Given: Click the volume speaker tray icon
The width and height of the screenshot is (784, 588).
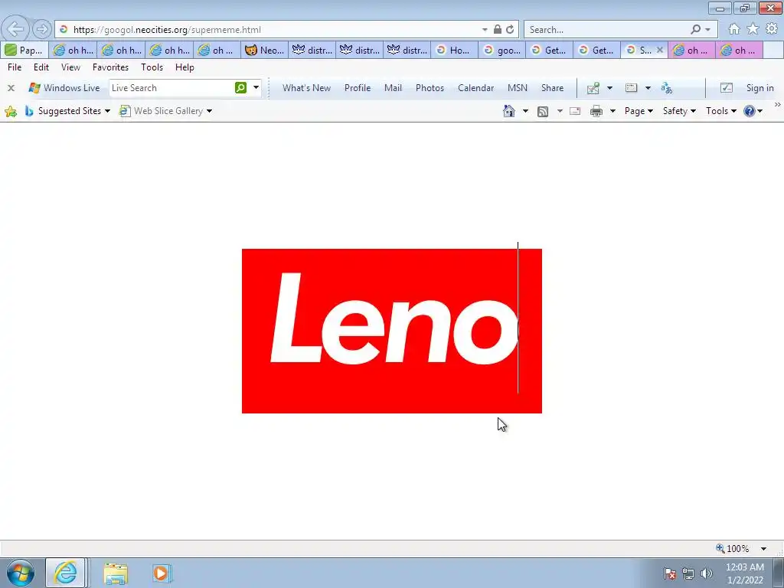Looking at the screenshot, I should pyautogui.click(x=707, y=573).
